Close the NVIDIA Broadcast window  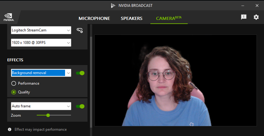[257, 6]
